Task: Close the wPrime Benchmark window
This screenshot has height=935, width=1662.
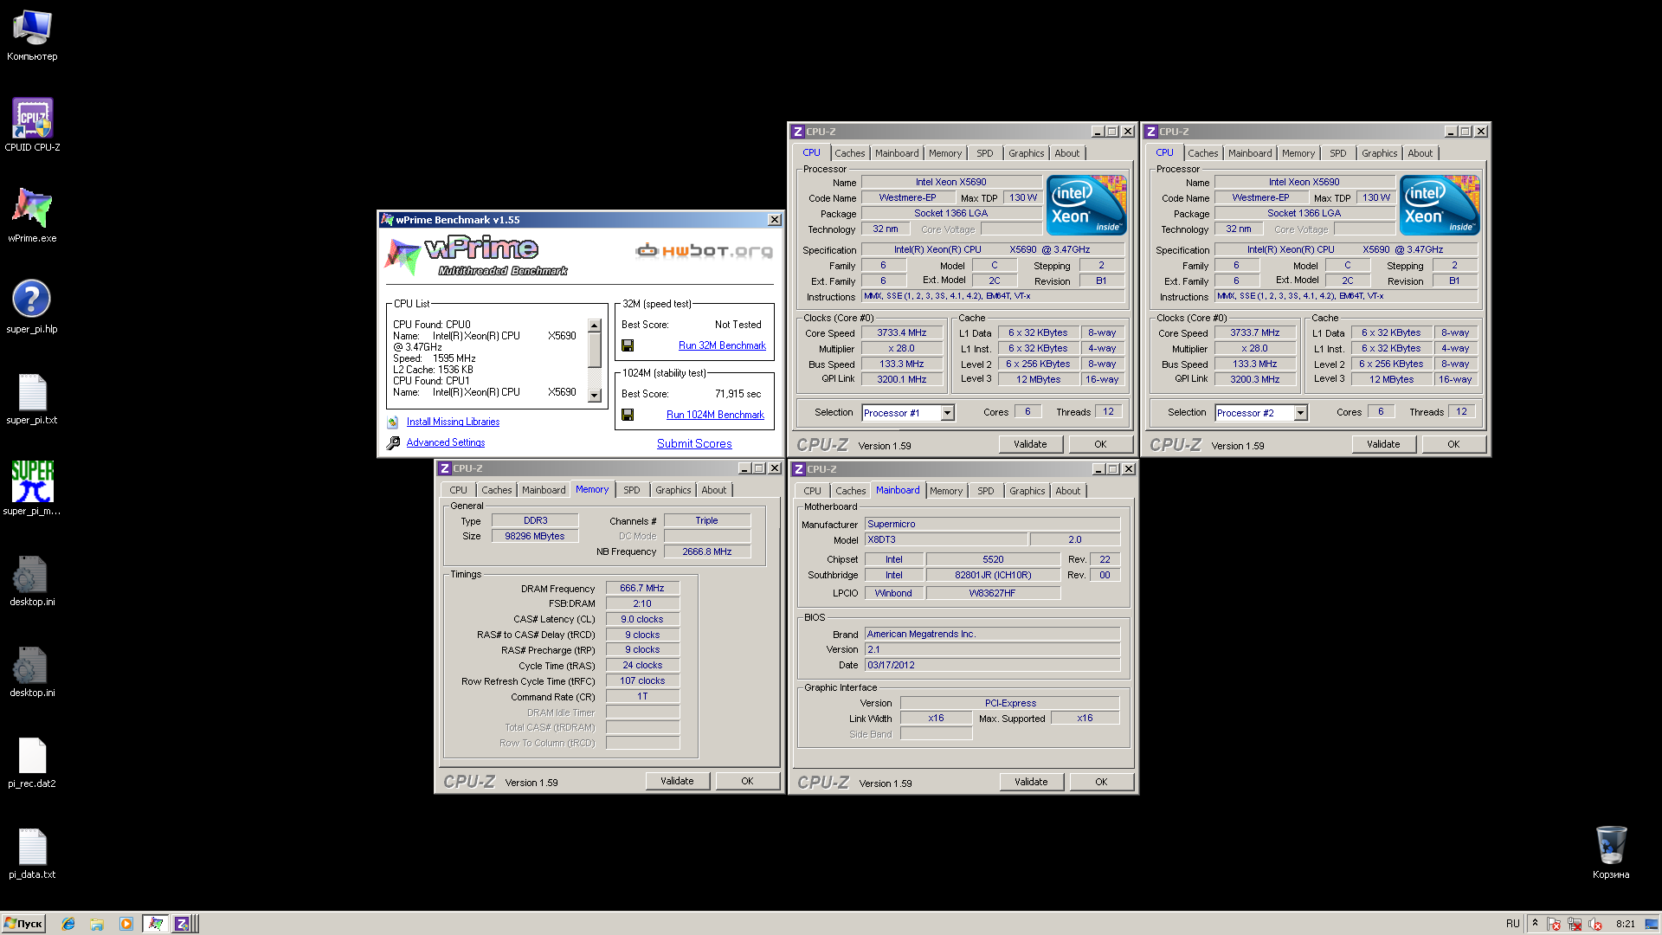Action: 775,220
